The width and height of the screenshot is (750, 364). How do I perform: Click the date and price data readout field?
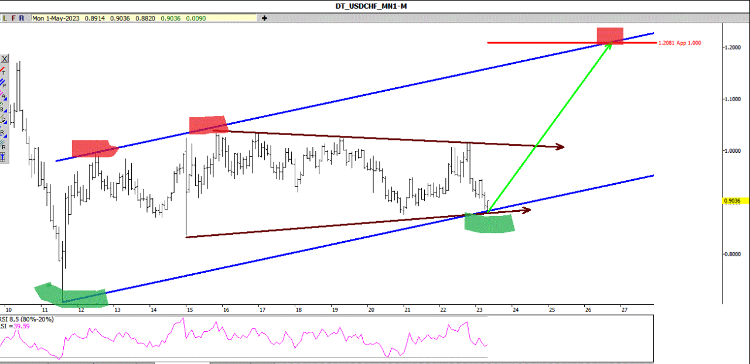144,18
